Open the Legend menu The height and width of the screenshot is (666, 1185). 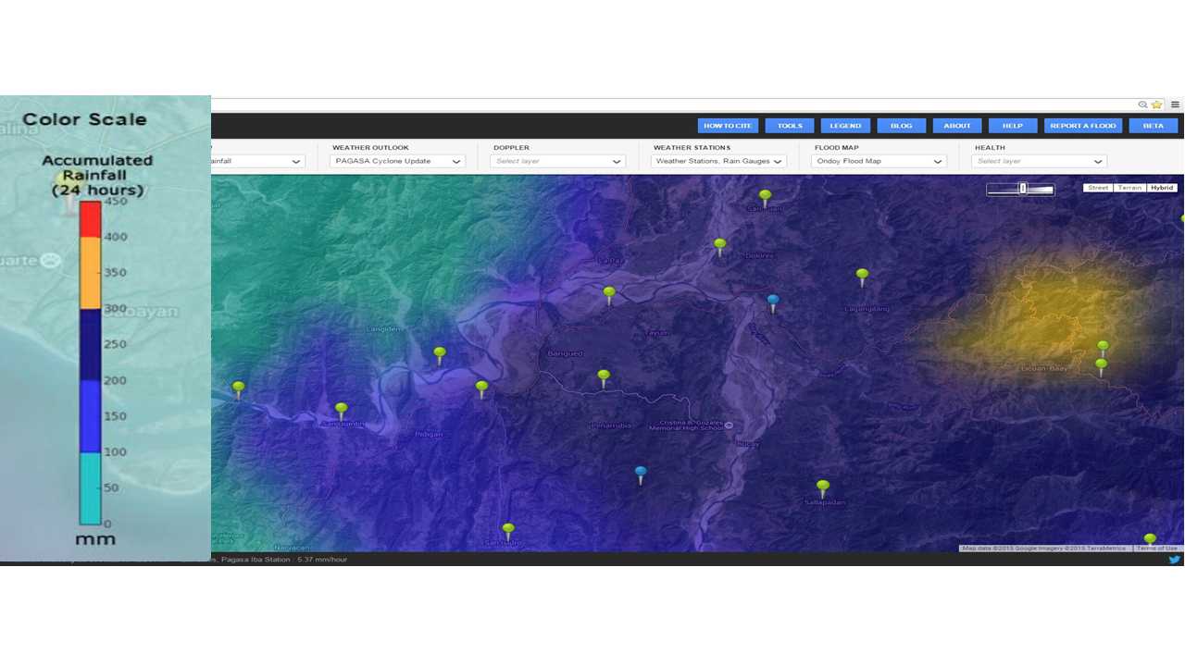pyautogui.click(x=845, y=126)
